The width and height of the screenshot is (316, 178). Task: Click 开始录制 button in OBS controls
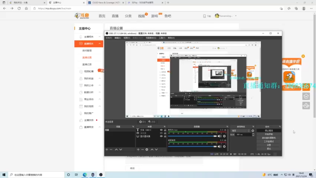pyautogui.click(x=269, y=134)
